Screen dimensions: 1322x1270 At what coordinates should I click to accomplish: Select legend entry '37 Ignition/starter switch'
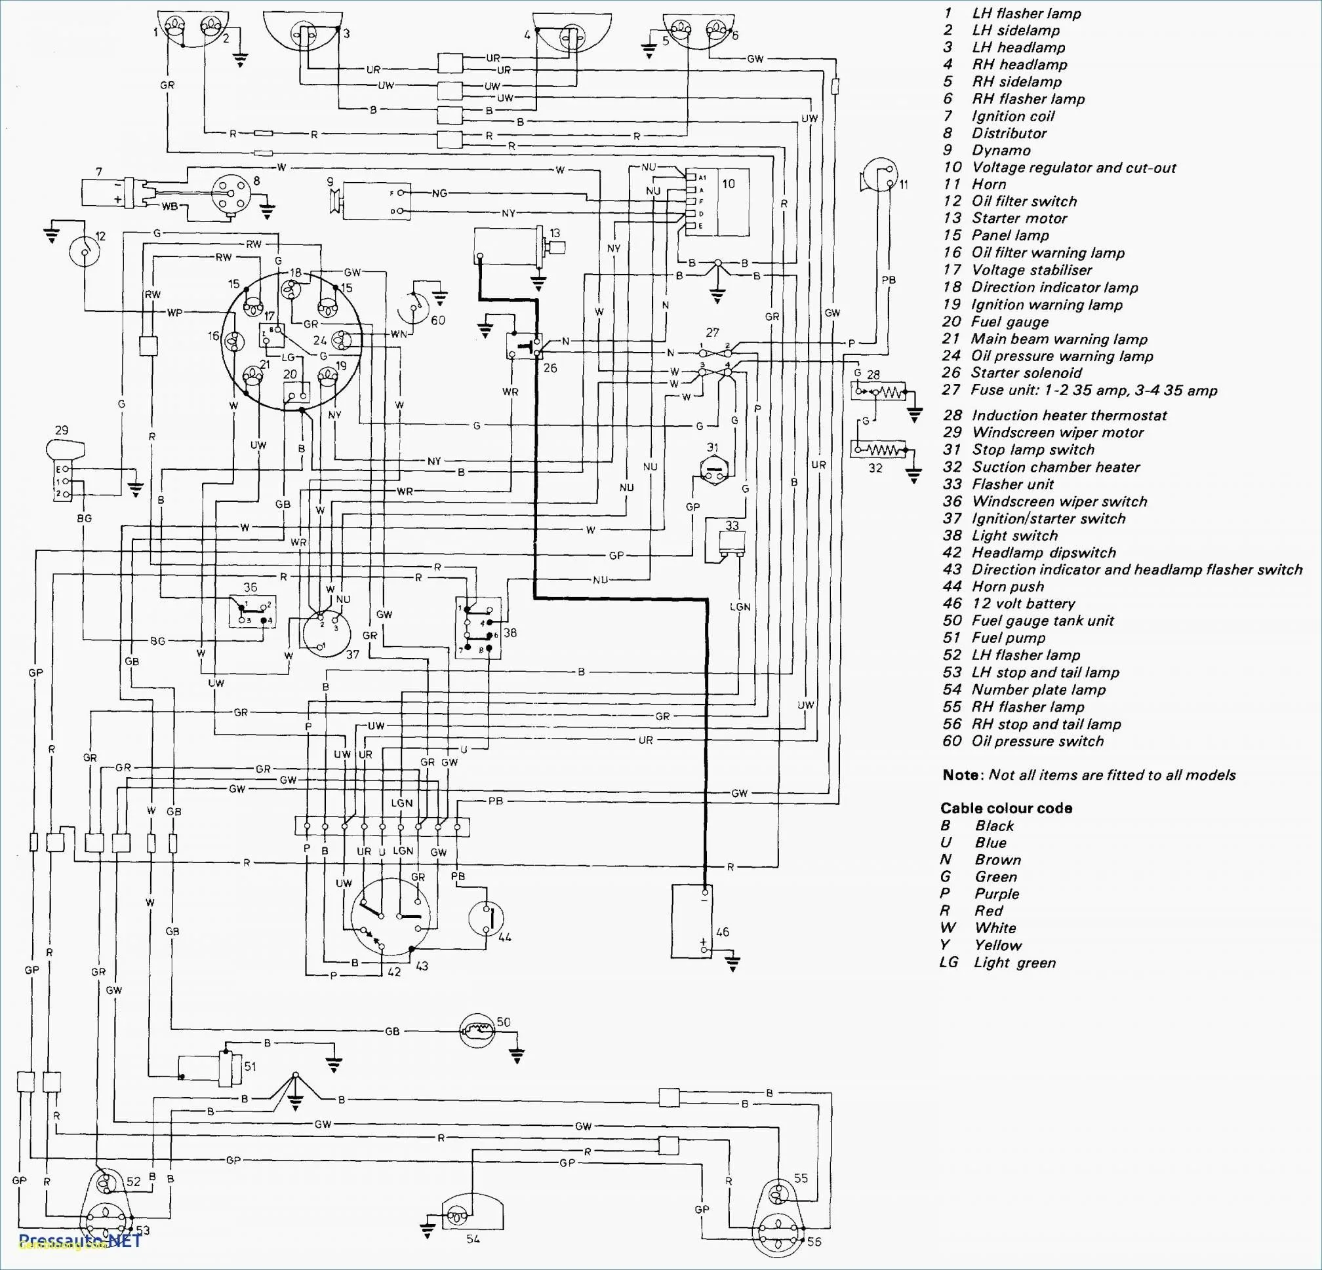pos(1034,518)
